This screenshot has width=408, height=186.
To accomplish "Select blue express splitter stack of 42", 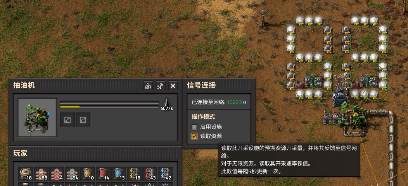I will point(165,174).
